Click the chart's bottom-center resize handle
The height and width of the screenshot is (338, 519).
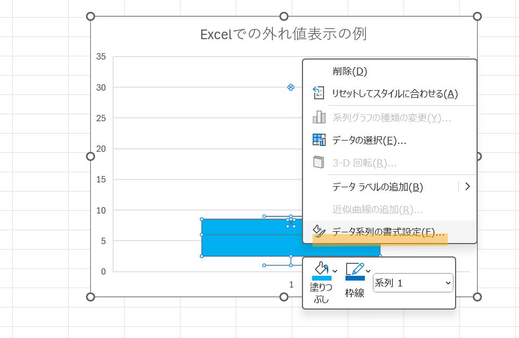[x=284, y=297]
